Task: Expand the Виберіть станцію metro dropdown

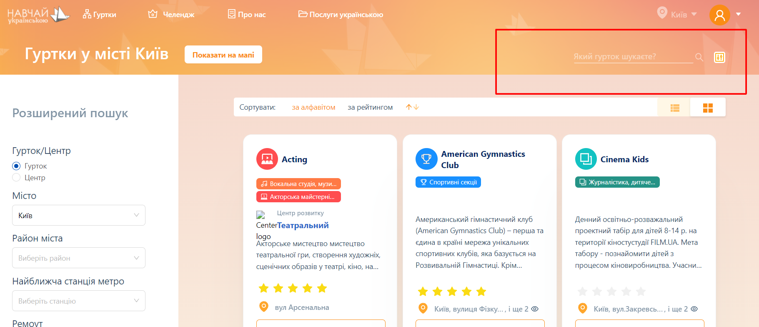Action: pos(79,301)
